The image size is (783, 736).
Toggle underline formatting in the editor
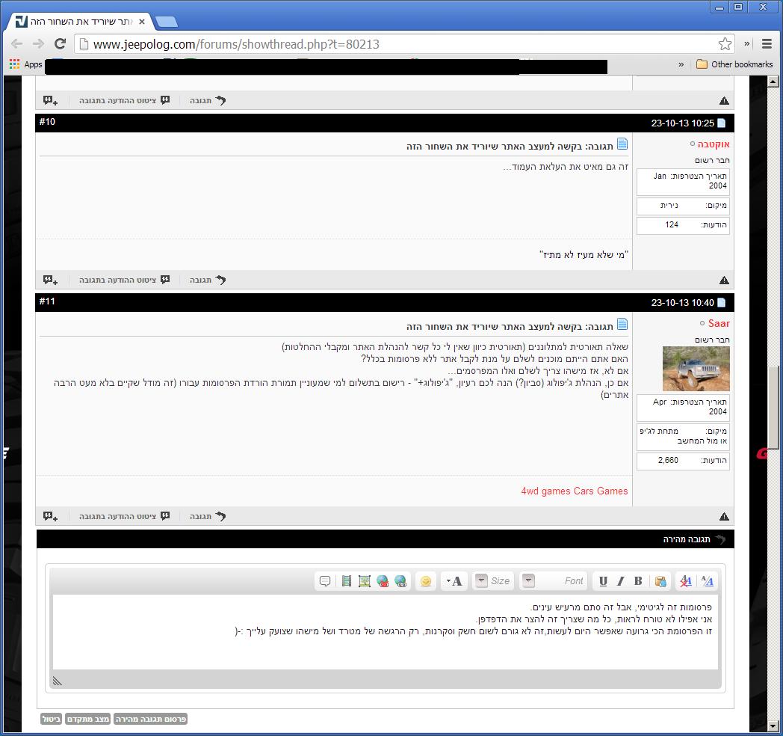(x=603, y=581)
